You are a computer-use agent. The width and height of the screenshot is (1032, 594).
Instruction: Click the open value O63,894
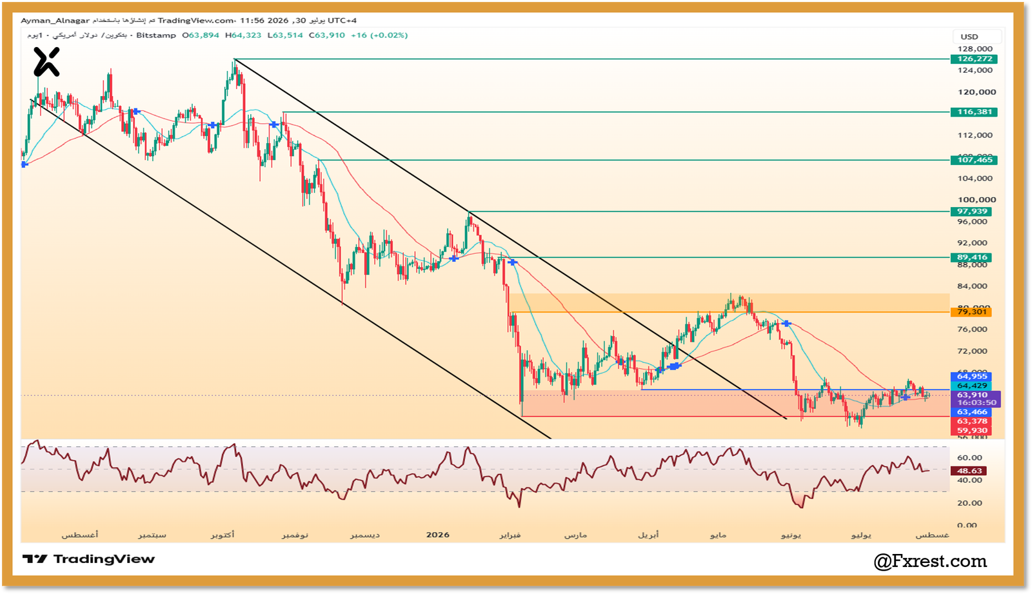201,35
